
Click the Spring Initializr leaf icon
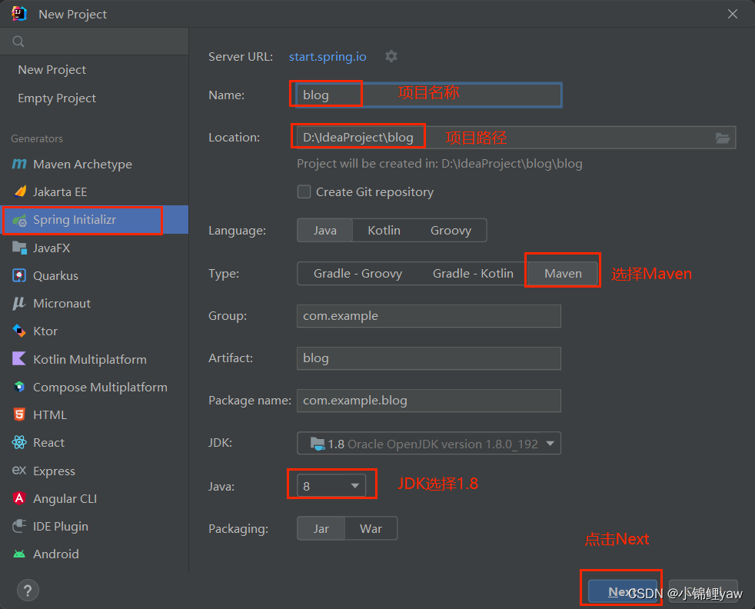19,220
